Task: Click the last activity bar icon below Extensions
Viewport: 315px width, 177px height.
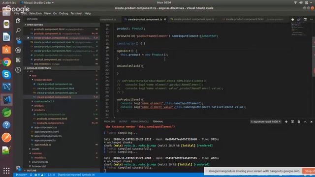Action: 18,70
